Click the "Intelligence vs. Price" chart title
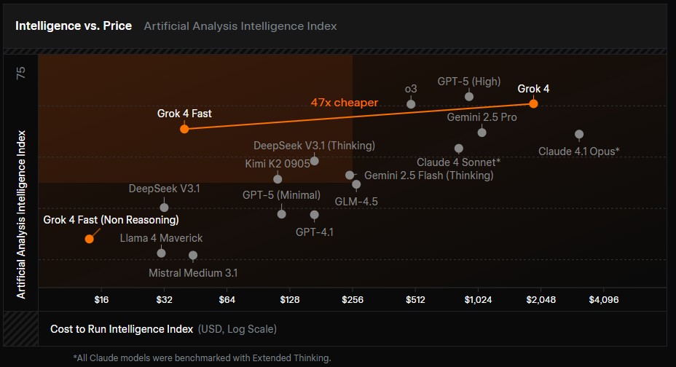 [74, 26]
